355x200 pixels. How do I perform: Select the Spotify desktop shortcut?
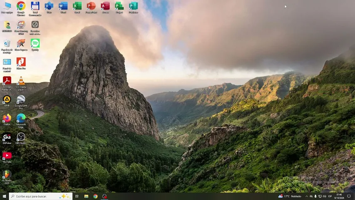click(35, 45)
